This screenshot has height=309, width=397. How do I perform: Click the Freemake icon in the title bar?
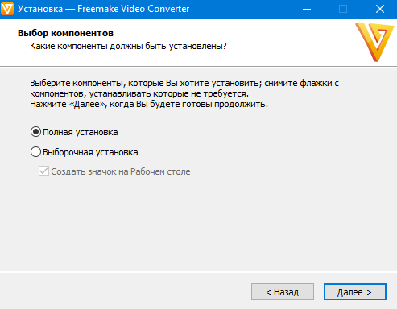point(7,9)
